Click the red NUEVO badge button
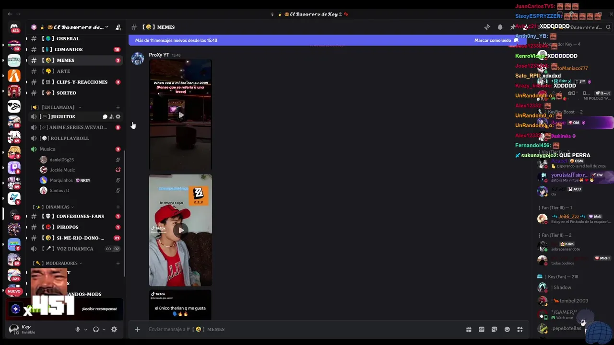 (14, 291)
